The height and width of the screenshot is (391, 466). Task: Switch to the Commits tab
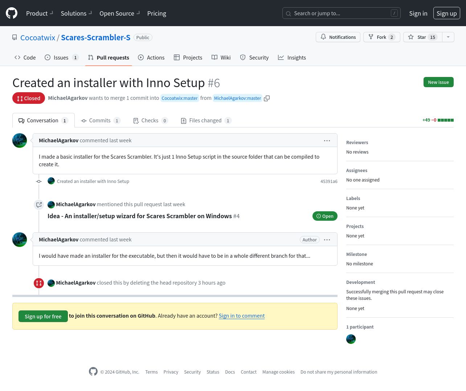click(x=101, y=121)
